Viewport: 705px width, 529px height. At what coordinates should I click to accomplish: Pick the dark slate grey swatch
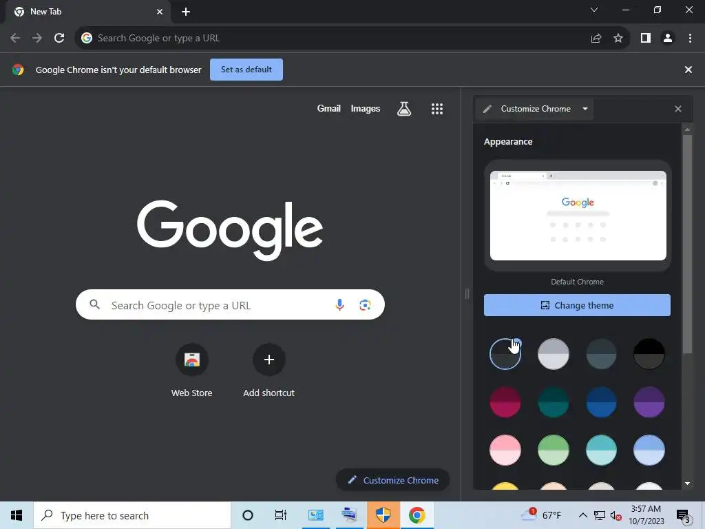[x=601, y=354]
